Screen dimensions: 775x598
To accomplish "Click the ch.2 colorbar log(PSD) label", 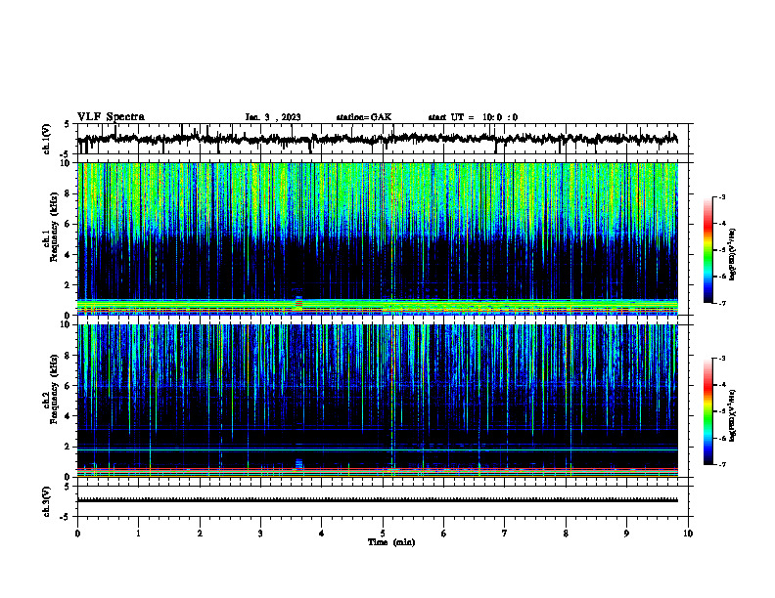I will click(x=732, y=415).
